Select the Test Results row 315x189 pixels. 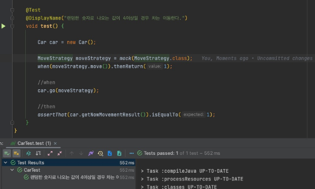coord(68,163)
